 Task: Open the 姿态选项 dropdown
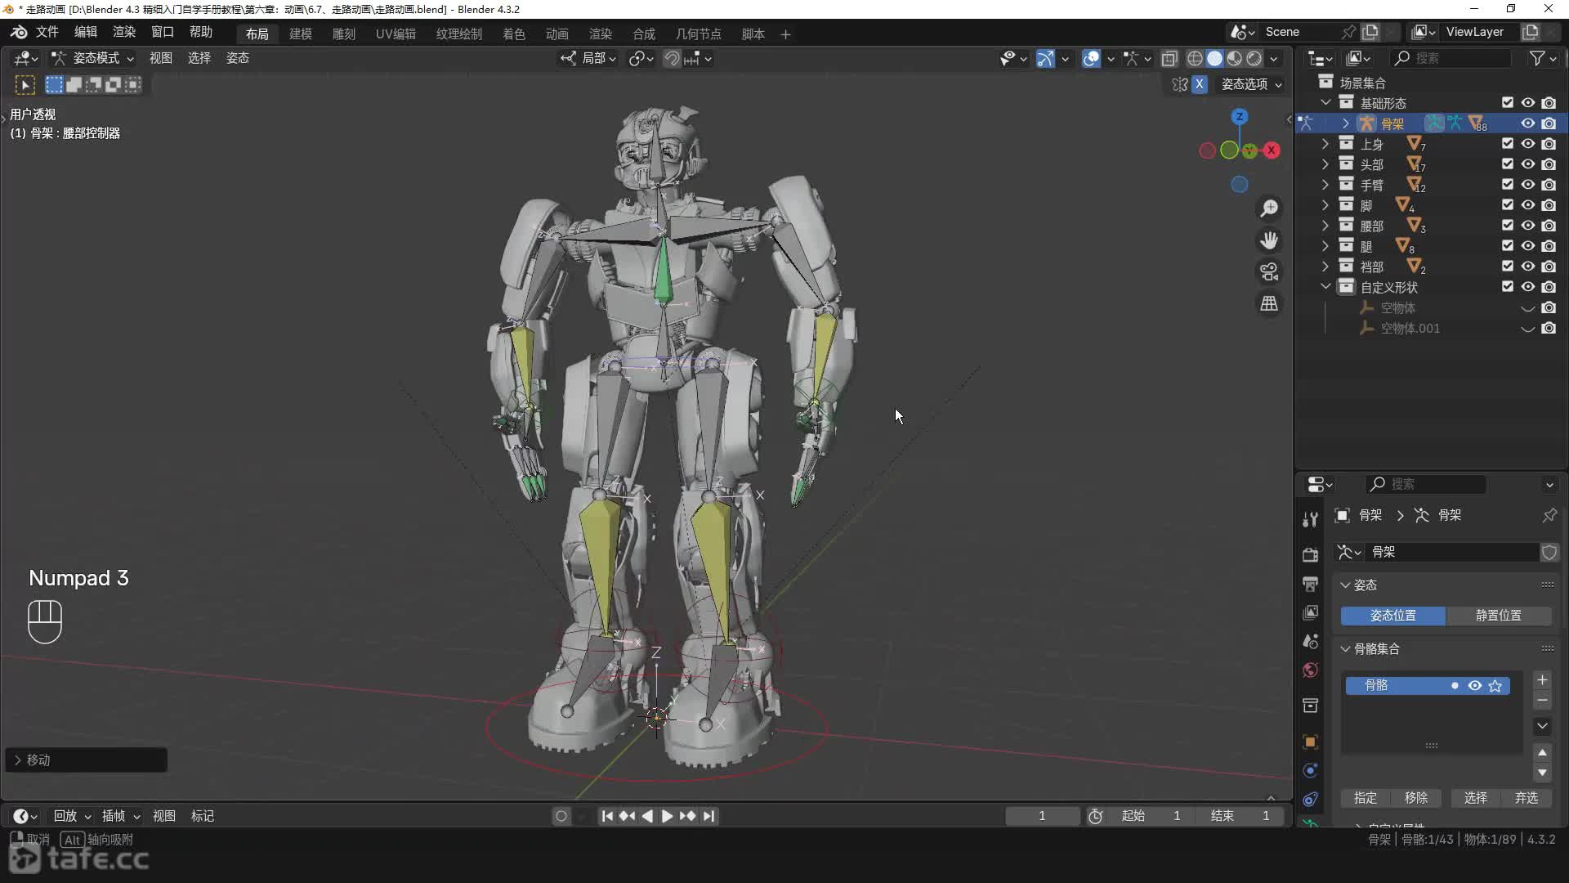[1251, 84]
